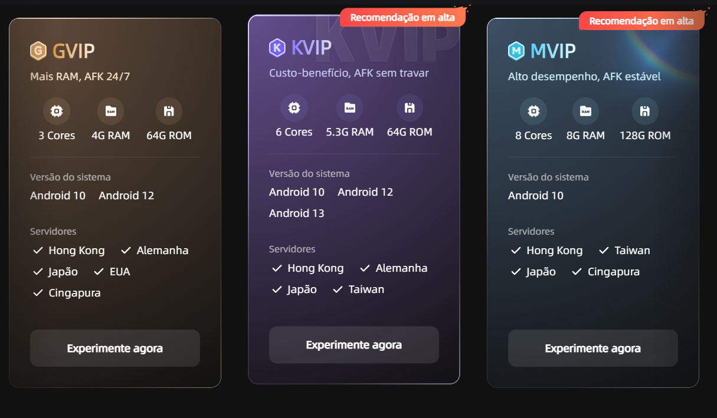Click the GVIP hexagon logo icon
Screen dimensions: 717x418
click(38, 51)
